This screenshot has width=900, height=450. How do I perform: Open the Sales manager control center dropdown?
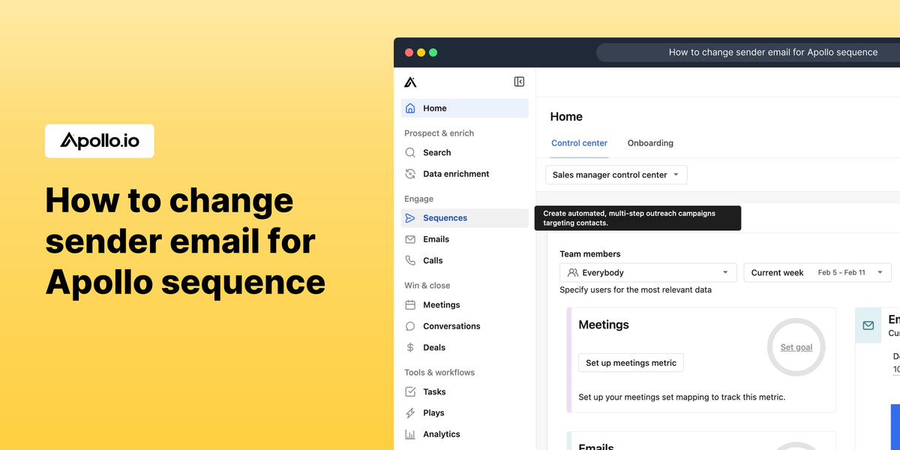tap(615, 174)
